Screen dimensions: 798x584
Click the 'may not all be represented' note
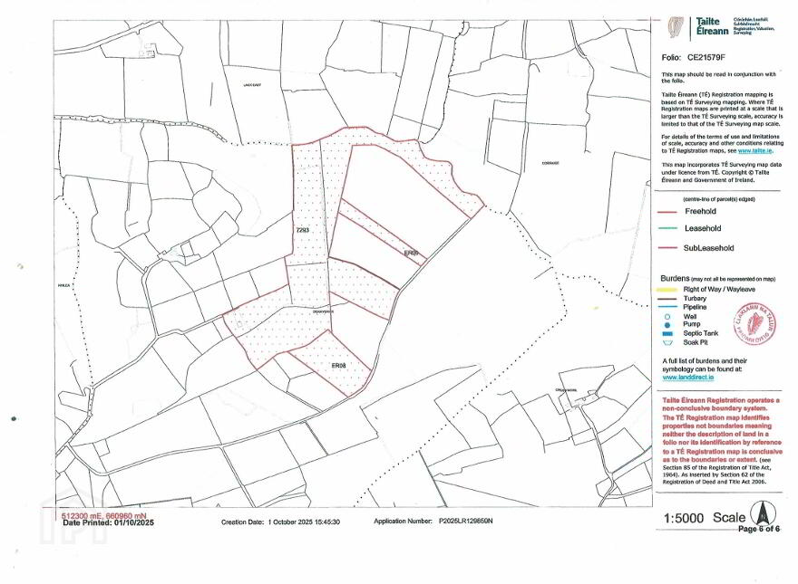[x=734, y=279]
